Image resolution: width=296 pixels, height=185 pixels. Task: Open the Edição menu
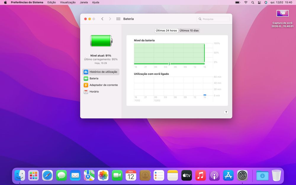pyautogui.click(x=52, y=2)
